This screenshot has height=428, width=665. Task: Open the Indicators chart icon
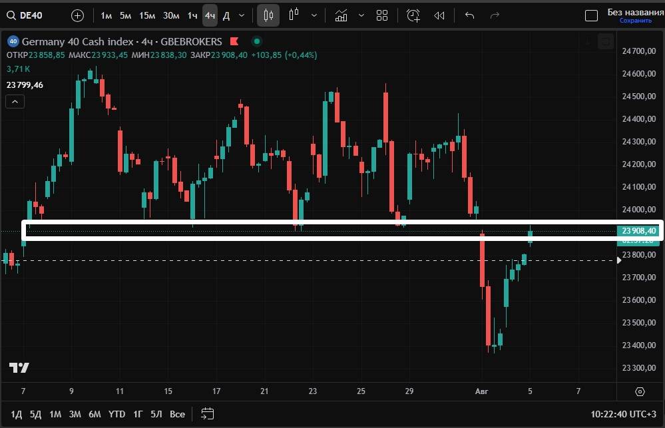point(341,15)
